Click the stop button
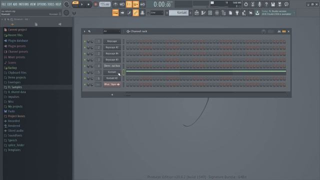 pos(88,4)
